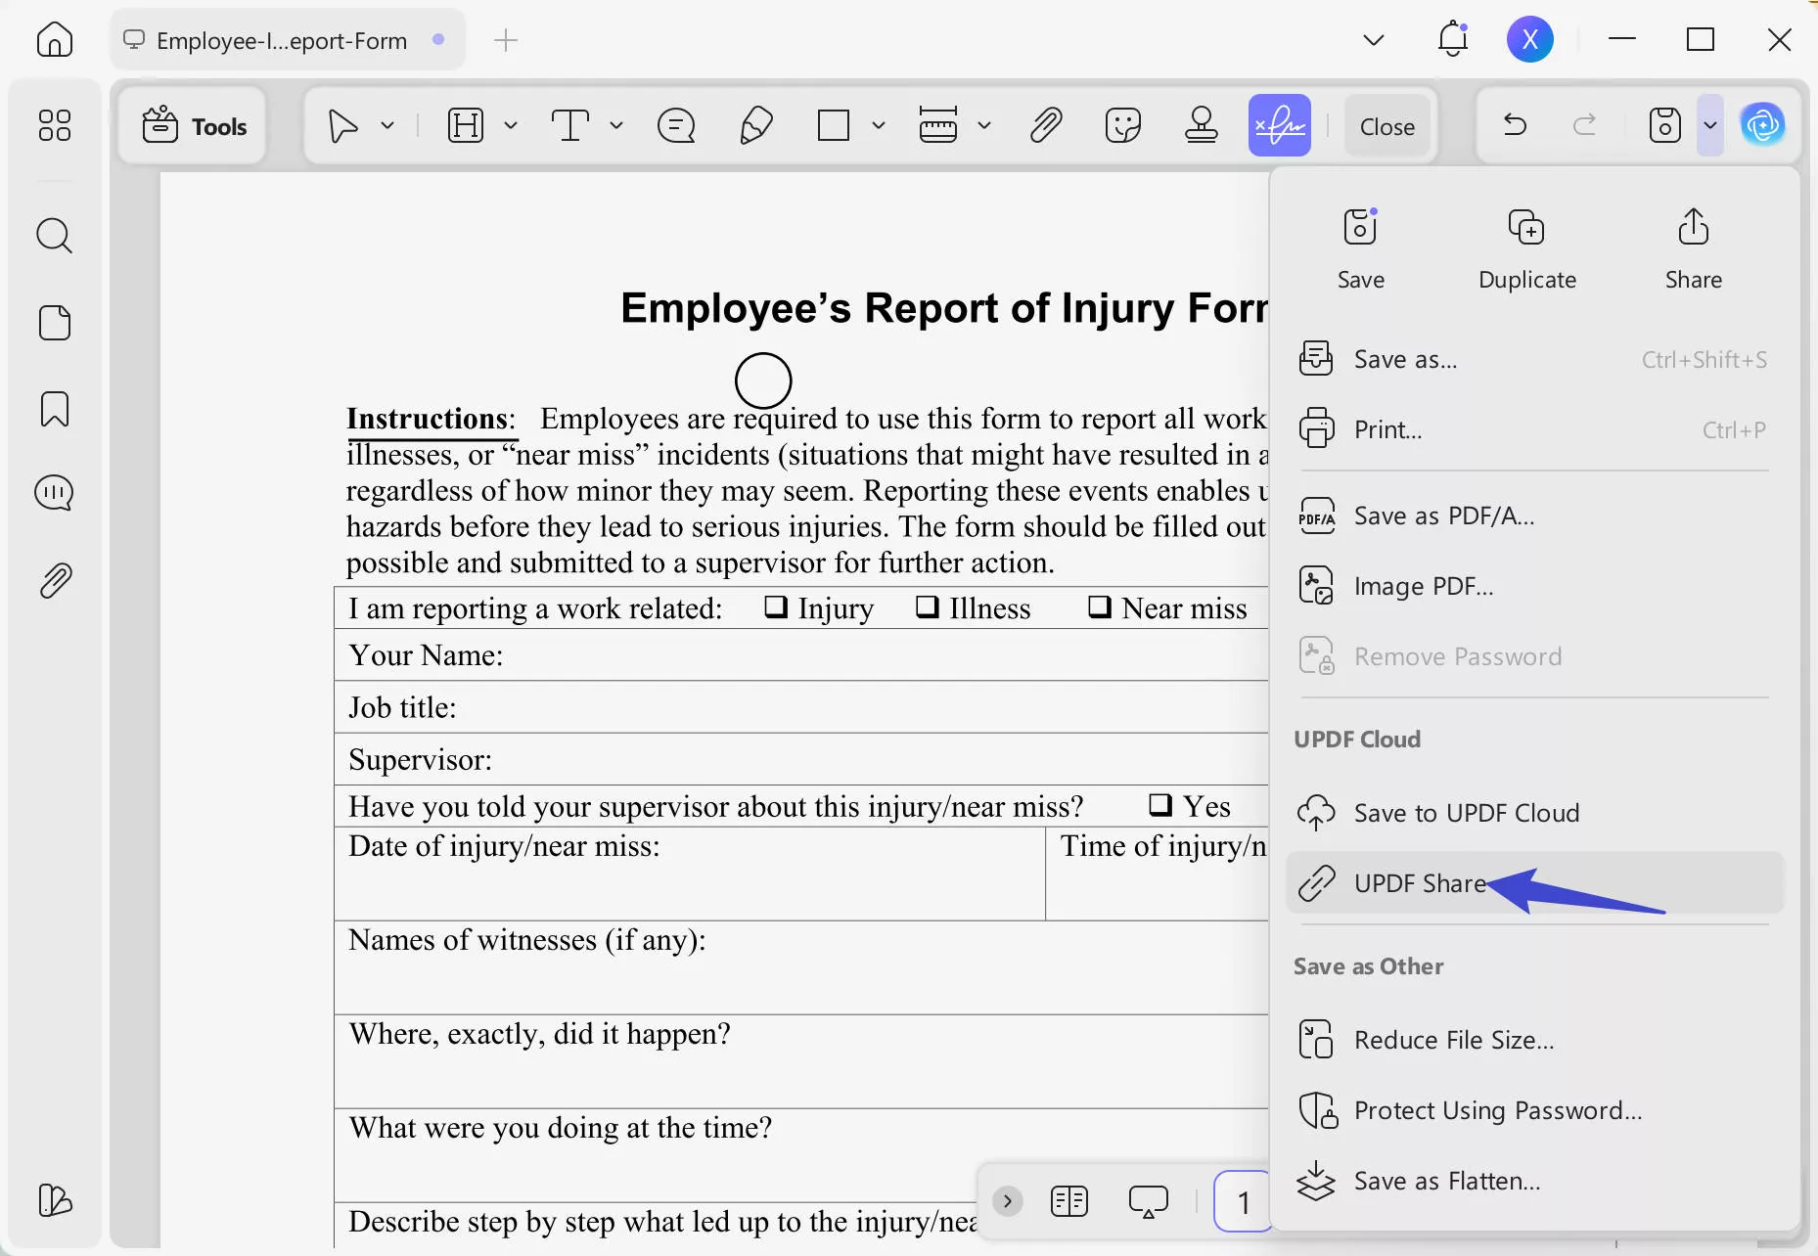This screenshot has width=1818, height=1256.
Task: Open the theme palette at sidebar bottom
Action: (x=55, y=1202)
